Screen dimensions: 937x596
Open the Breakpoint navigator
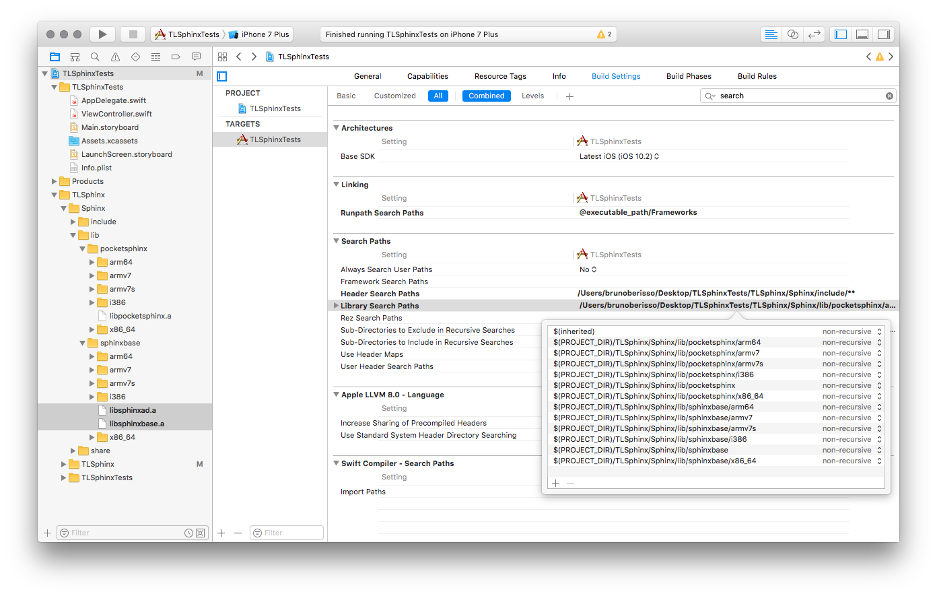point(176,57)
